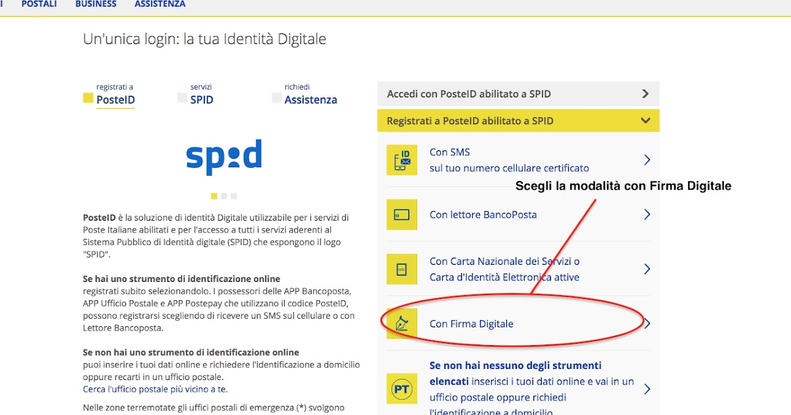This screenshot has width=791, height=415.
Task: Click the Carta Nazionale dei Servizi icon
Action: click(x=402, y=269)
